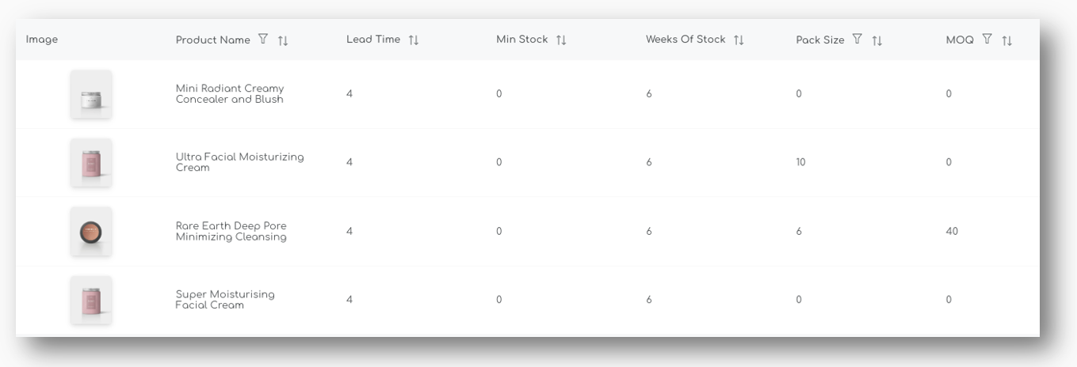Sort the table by Product Name
The width and height of the screenshot is (1077, 367).
click(x=283, y=40)
